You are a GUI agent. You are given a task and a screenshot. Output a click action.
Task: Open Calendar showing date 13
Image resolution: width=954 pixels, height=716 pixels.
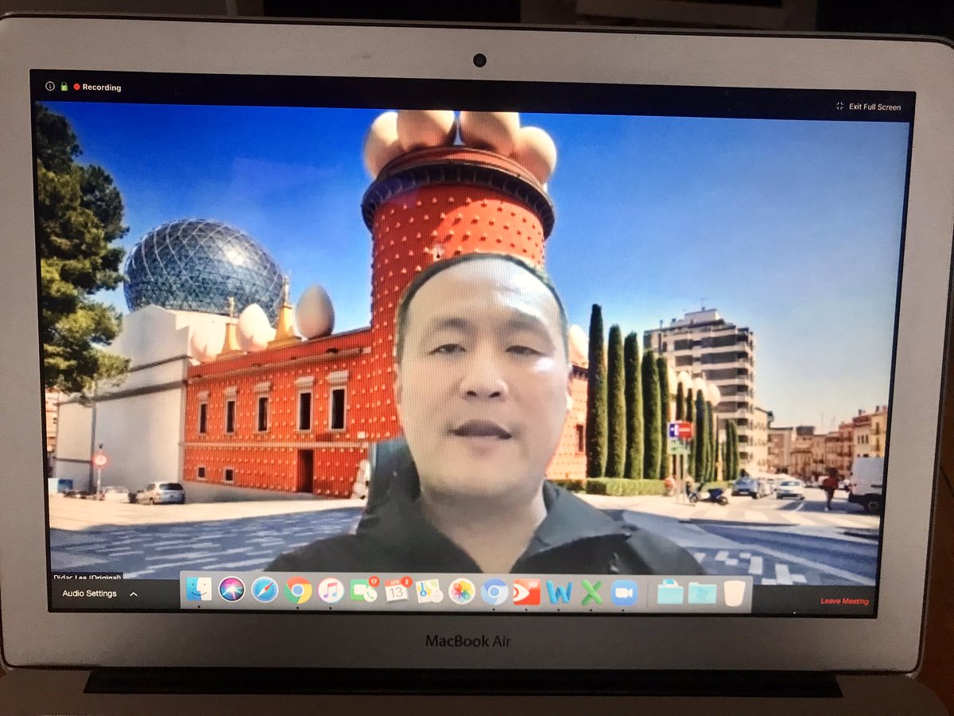tap(396, 590)
